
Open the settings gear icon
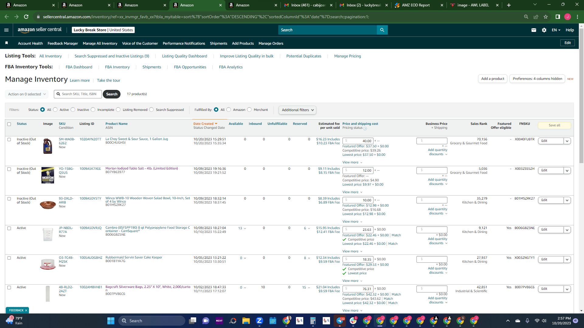544,30
